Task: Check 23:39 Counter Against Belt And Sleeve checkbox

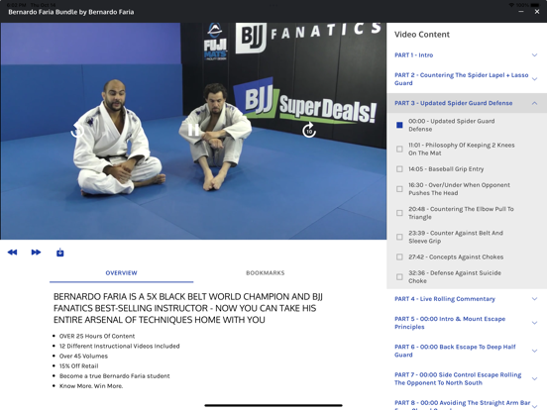Action: click(x=399, y=237)
